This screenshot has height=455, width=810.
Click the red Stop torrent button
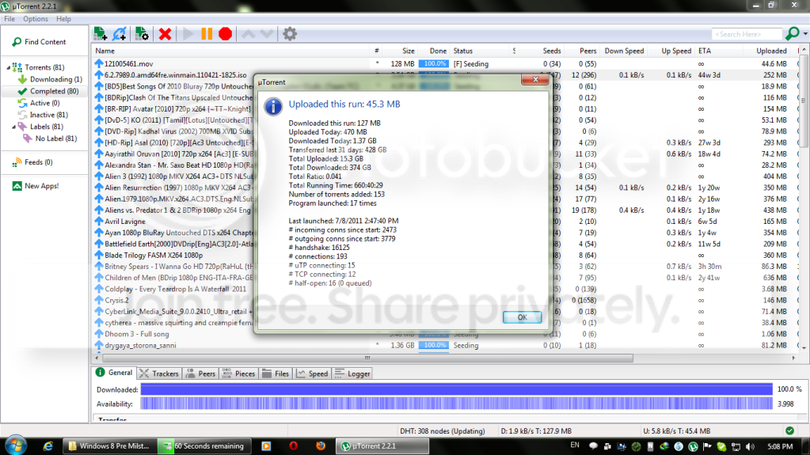point(225,34)
